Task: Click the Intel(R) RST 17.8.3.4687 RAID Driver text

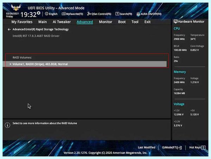Action: click(x=36, y=36)
